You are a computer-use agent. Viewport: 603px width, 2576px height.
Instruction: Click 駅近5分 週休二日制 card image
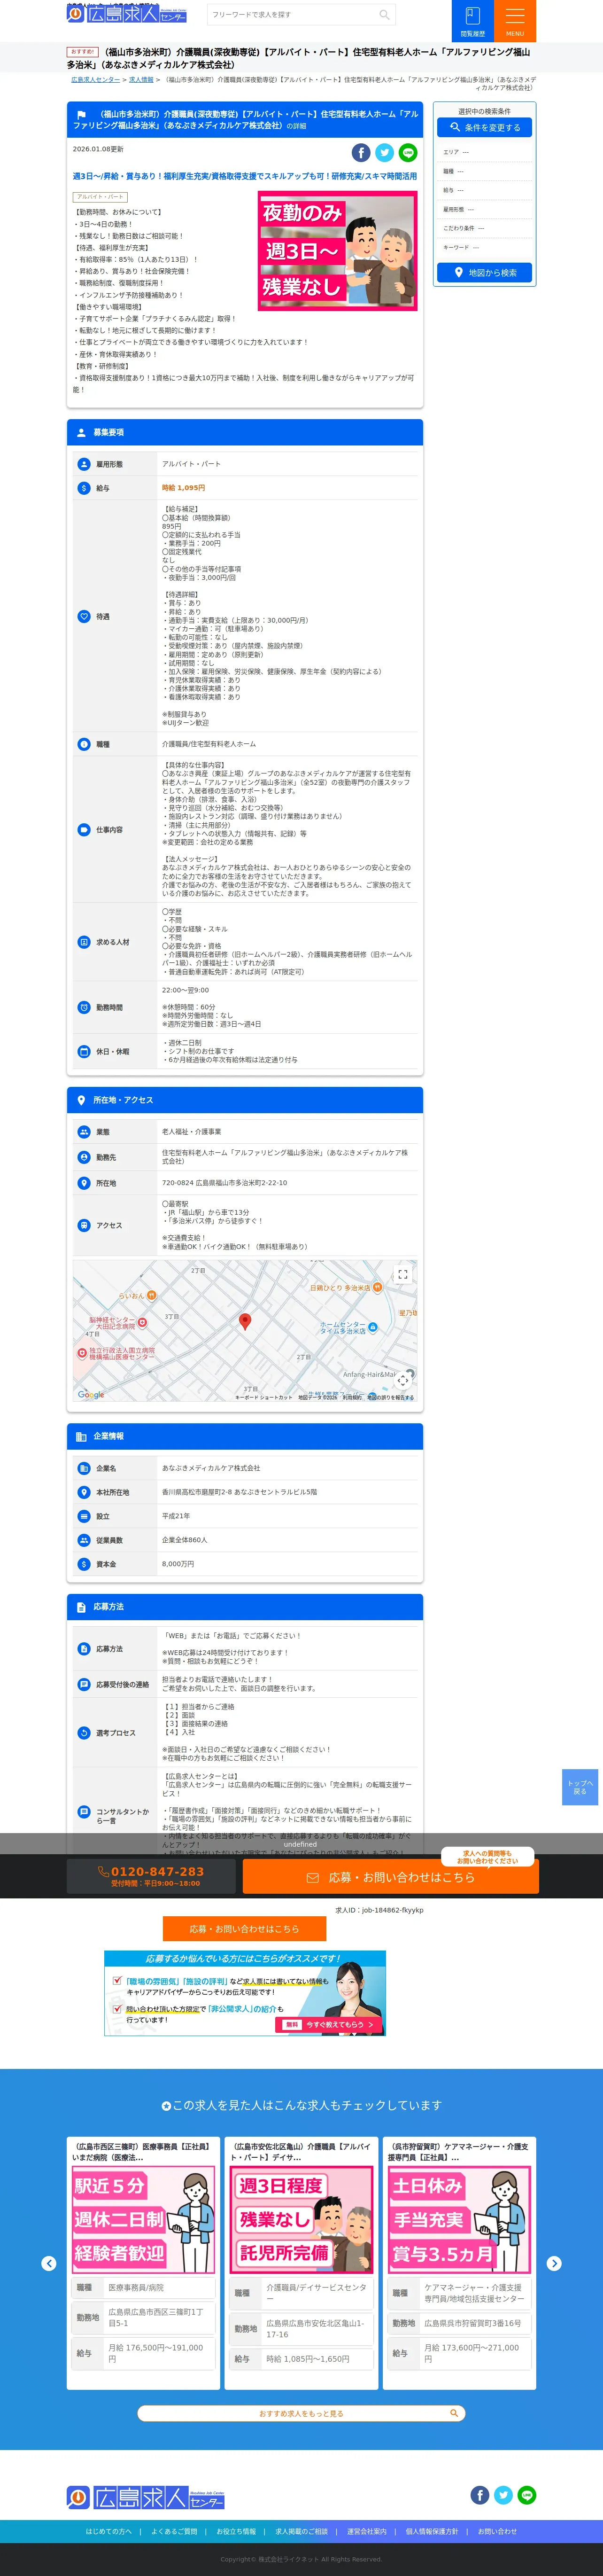[x=143, y=2220]
